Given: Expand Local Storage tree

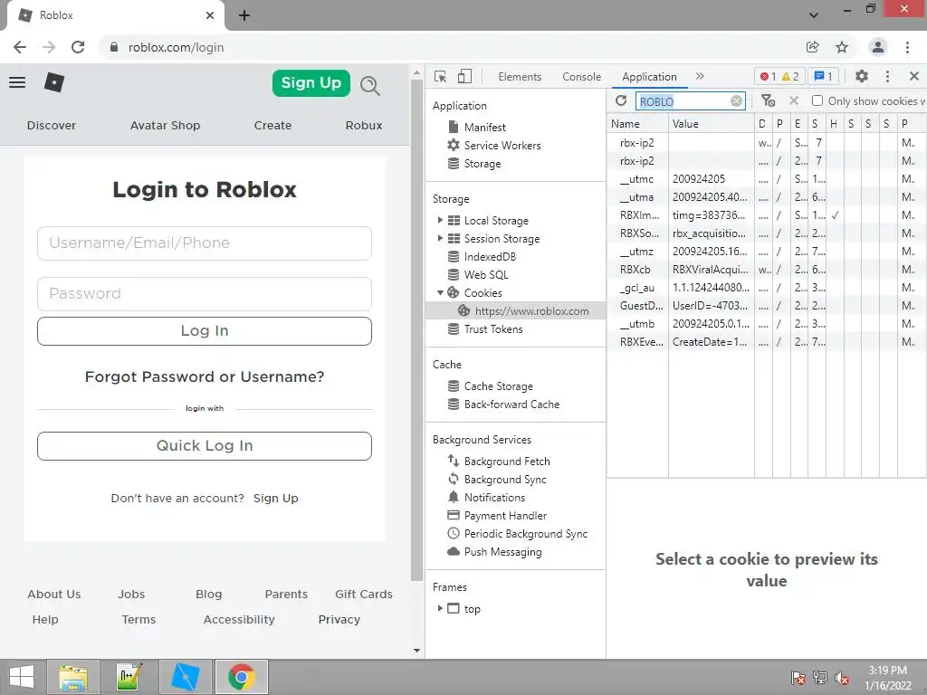Looking at the screenshot, I should click(x=440, y=220).
